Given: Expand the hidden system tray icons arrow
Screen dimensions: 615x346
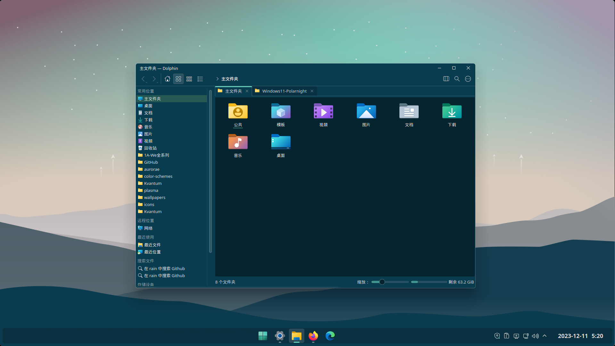Looking at the screenshot, I should point(545,336).
